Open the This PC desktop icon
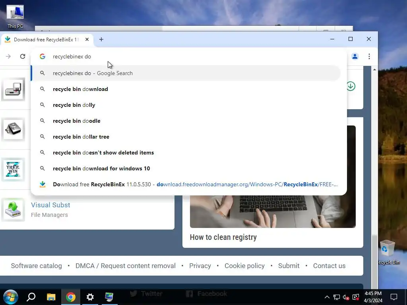The width and height of the screenshot is (407, 305). coord(15,16)
